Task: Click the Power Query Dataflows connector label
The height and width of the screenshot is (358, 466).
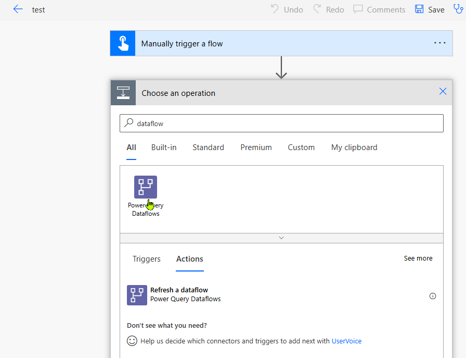Action: pyautogui.click(x=146, y=209)
